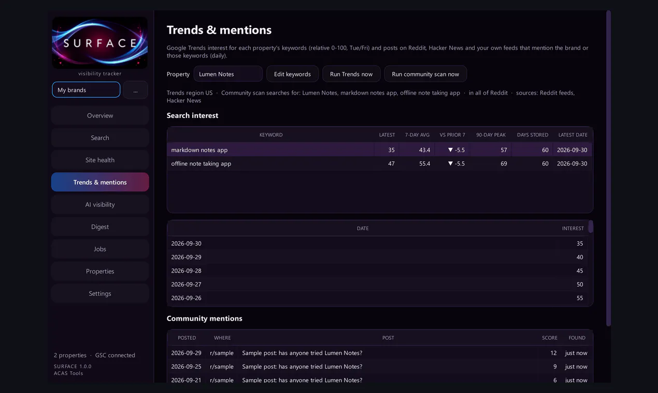Open Settings from the sidebar
658x393 pixels.
pos(100,293)
